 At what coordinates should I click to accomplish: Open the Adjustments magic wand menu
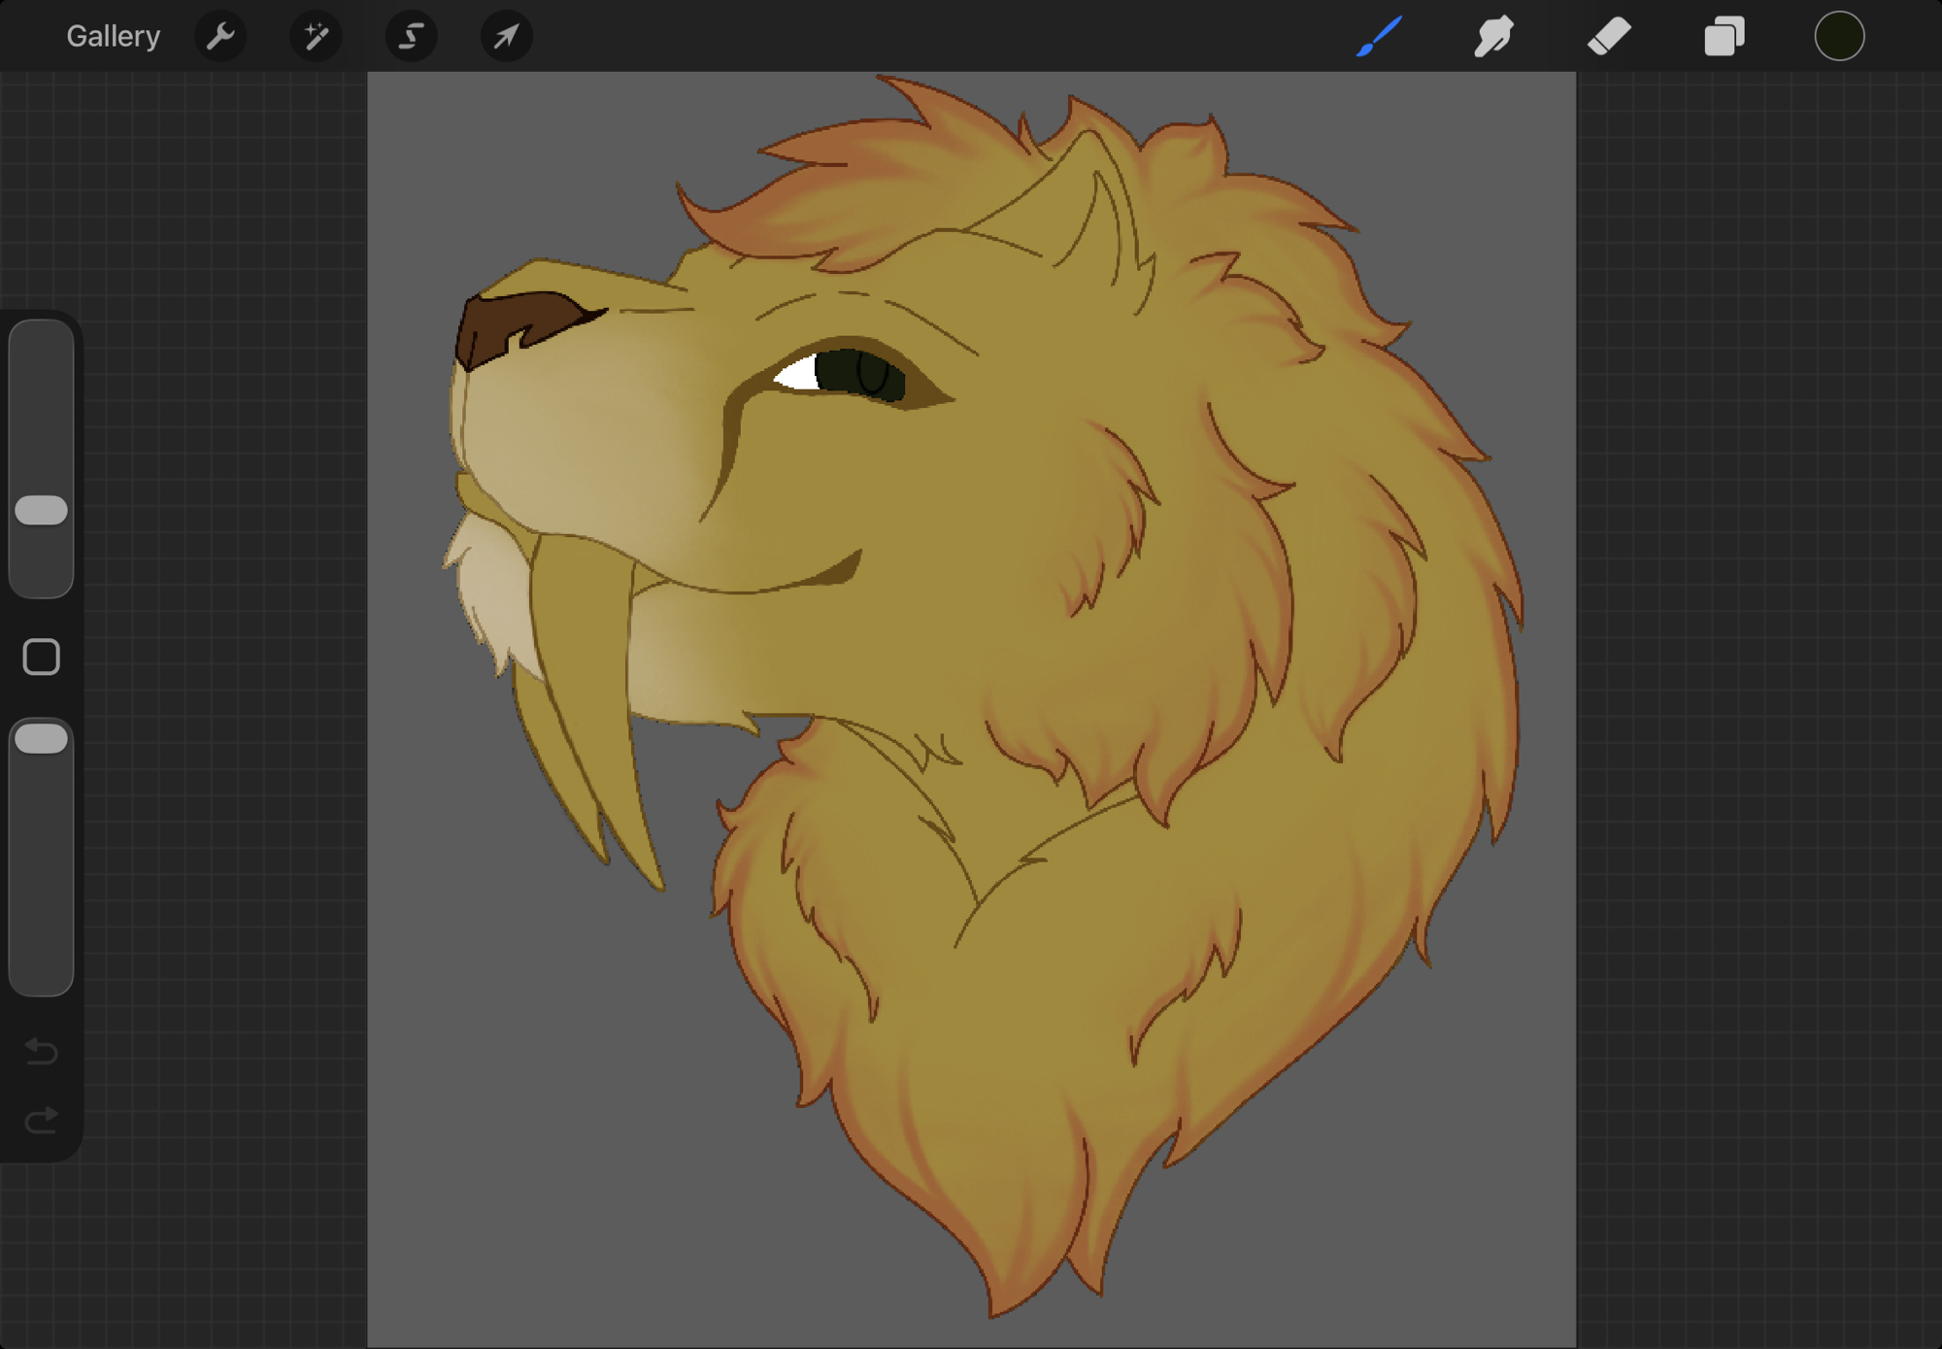click(316, 37)
